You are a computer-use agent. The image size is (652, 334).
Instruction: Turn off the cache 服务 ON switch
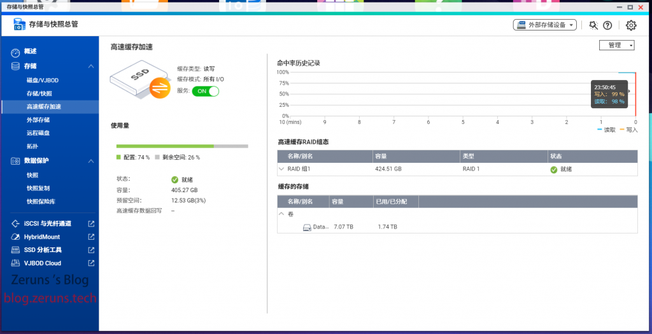tap(206, 91)
